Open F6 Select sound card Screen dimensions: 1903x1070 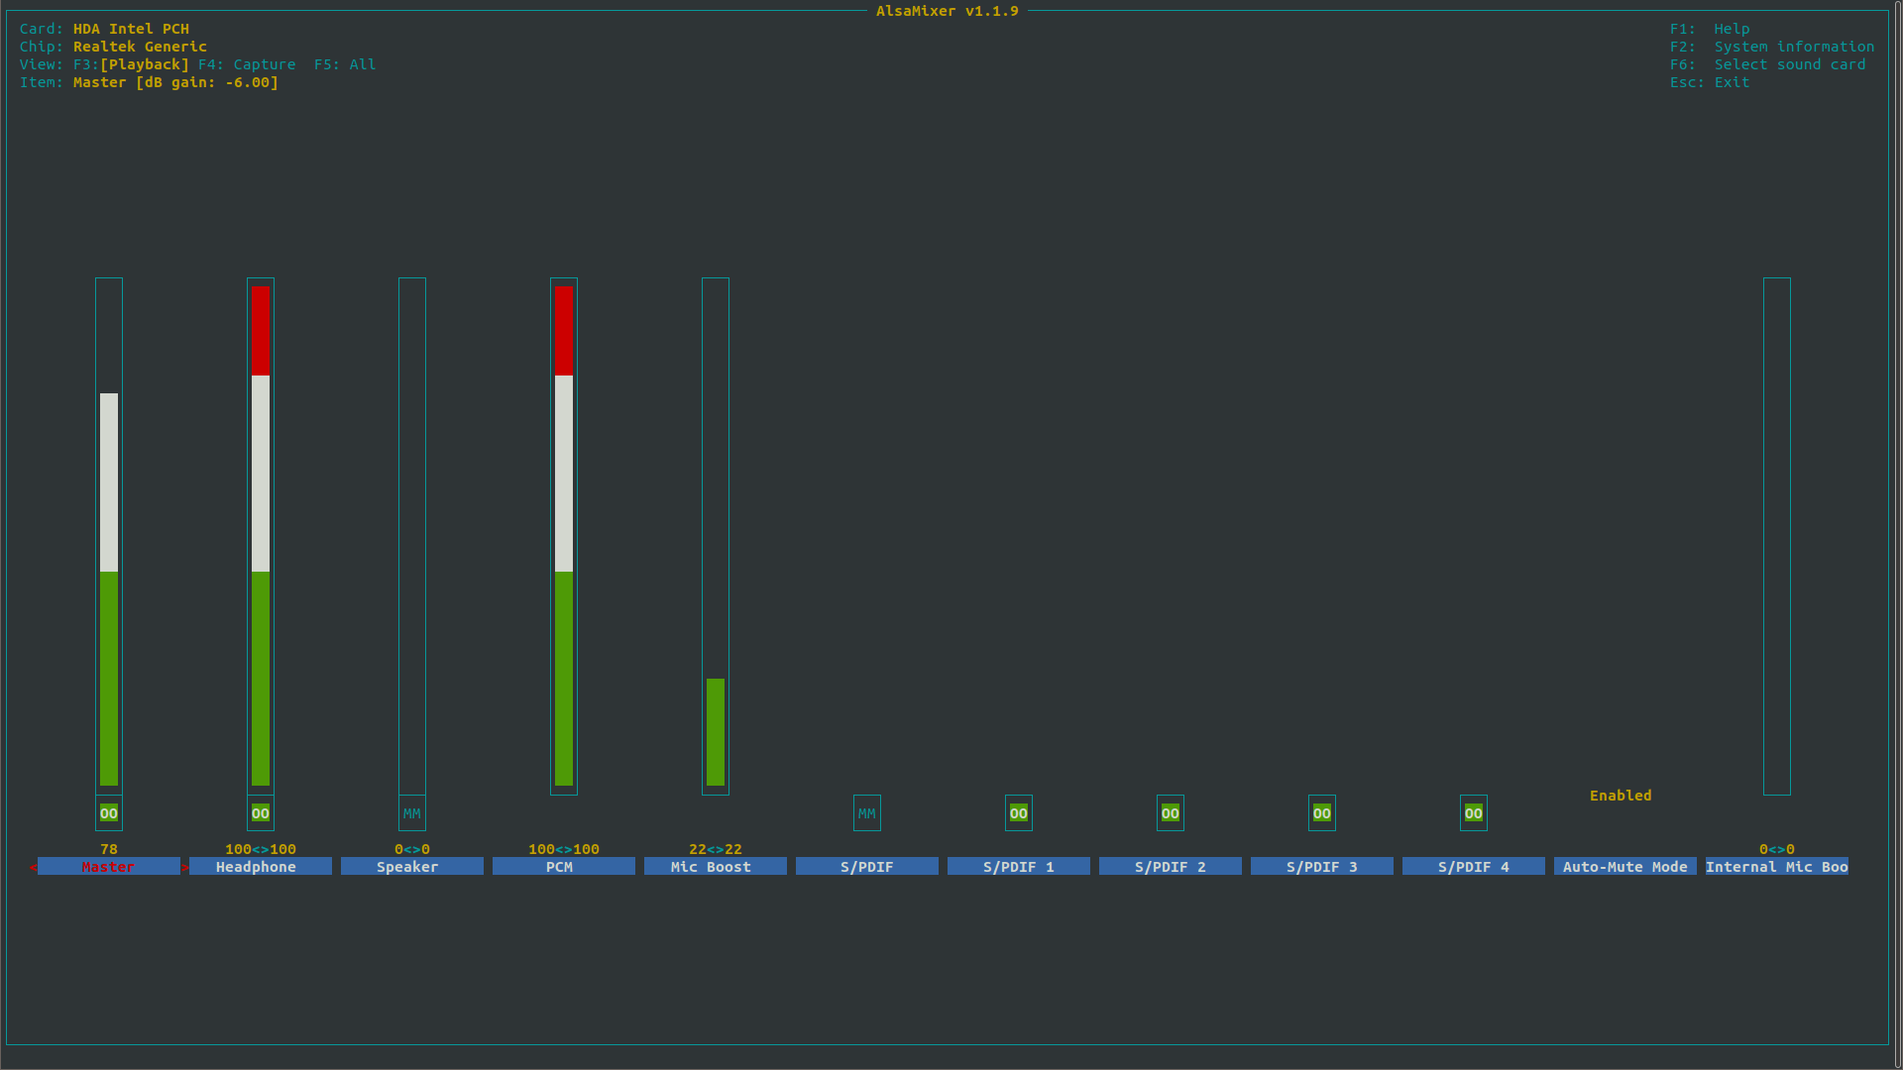coord(1767,64)
